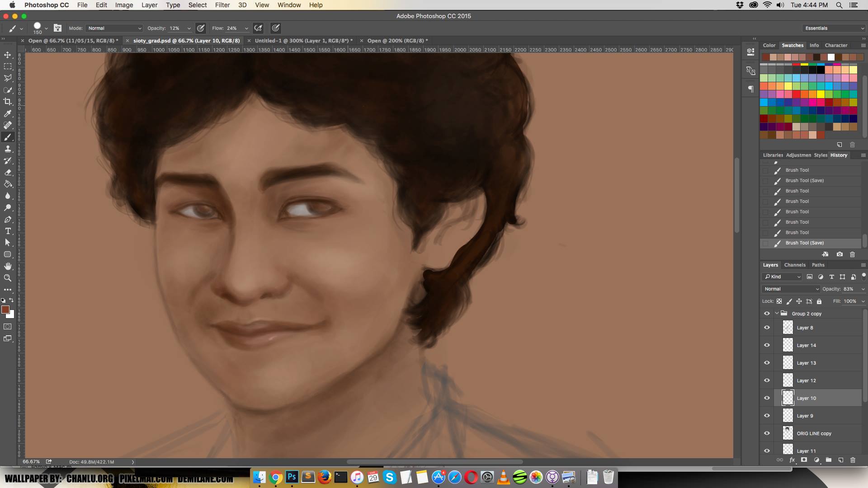The image size is (868, 488).
Task: Open brush Mode dropdown
Action: (114, 28)
